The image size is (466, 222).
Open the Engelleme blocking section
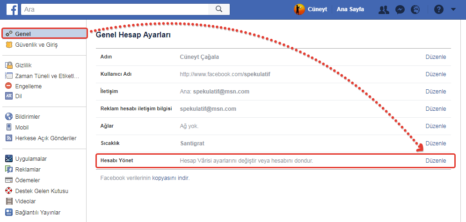[28, 86]
